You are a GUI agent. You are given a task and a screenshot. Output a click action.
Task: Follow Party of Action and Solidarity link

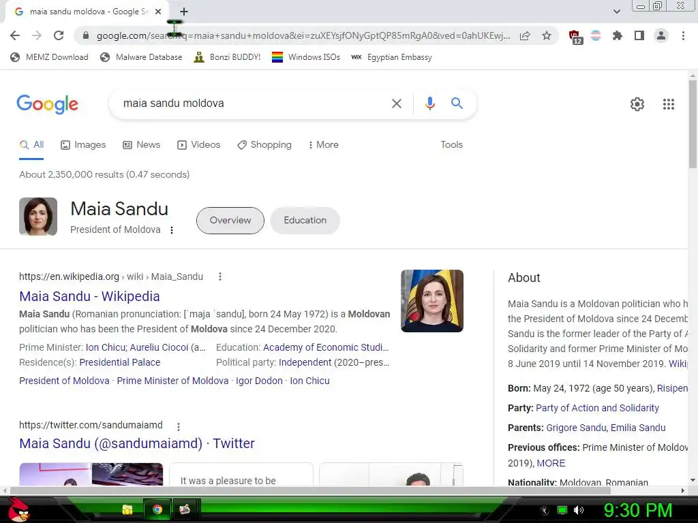(597, 409)
